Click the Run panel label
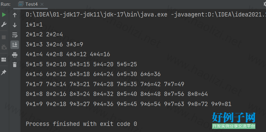 pyautogui.click(x=6, y=4)
